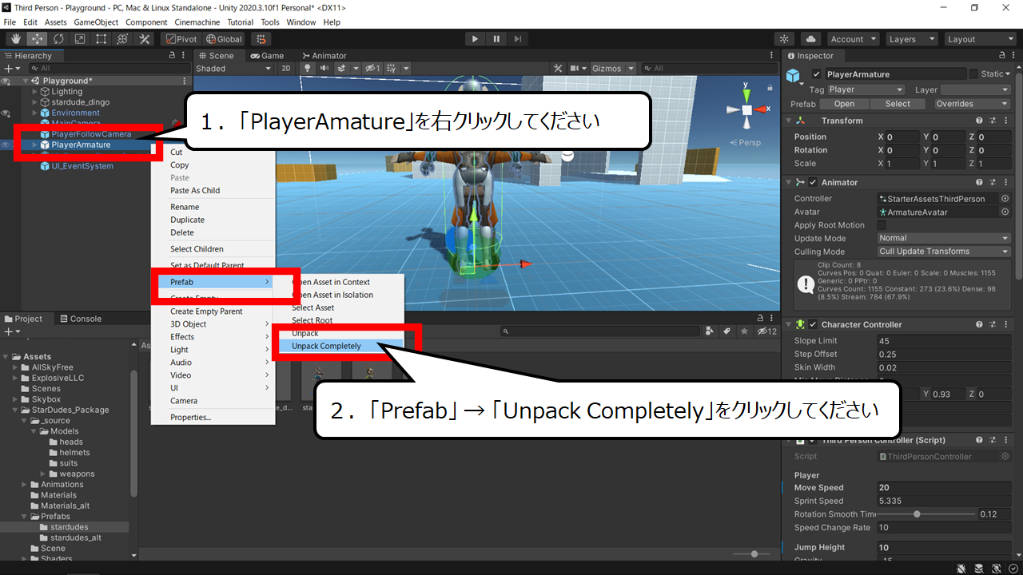The image size is (1023, 575).
Task: Play the game with Play button
Action: (x=475, y=39)
